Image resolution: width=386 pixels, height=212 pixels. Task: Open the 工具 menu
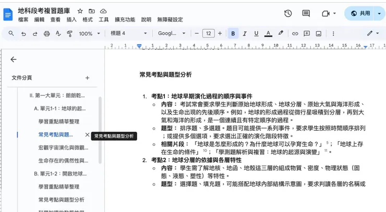pyautogui.click(x=104, y=20)
